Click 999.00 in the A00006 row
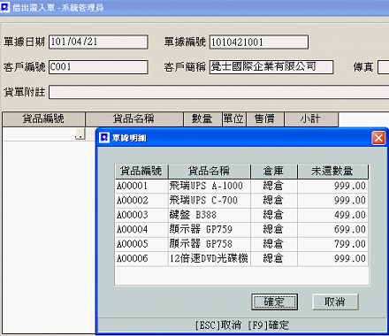 click(333, 259)
